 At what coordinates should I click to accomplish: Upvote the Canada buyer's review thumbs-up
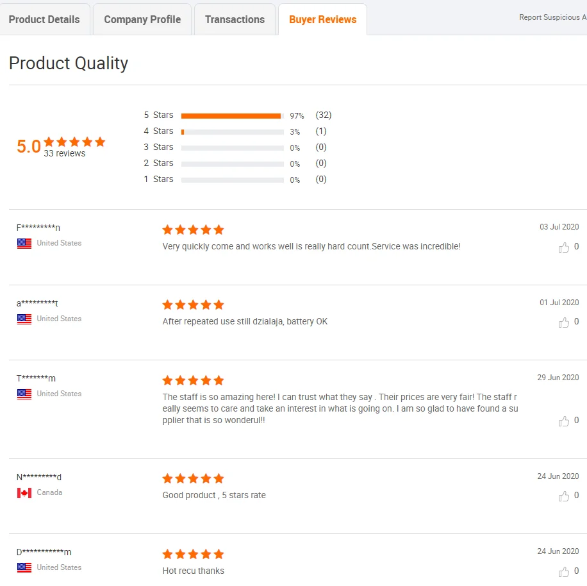point(564,496)
